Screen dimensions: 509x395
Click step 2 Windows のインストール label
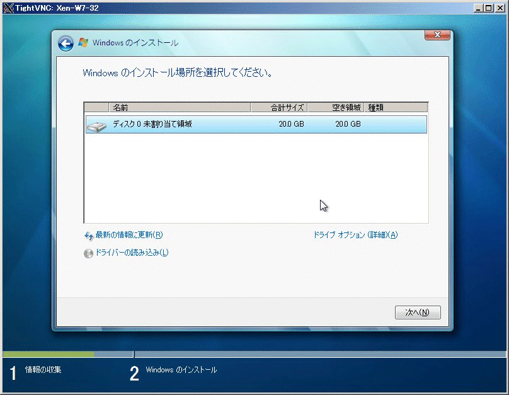coord(181,370)
